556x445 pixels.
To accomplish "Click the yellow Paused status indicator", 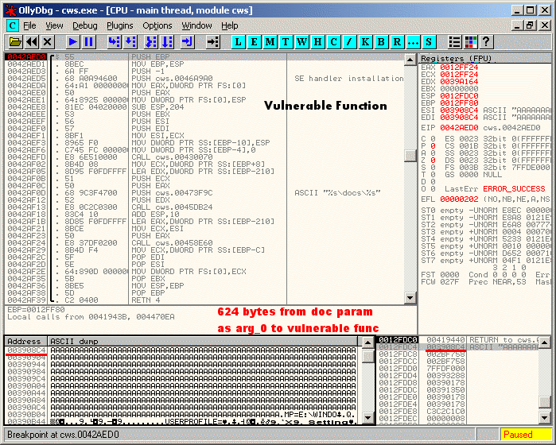I will [x=525, y=435].
